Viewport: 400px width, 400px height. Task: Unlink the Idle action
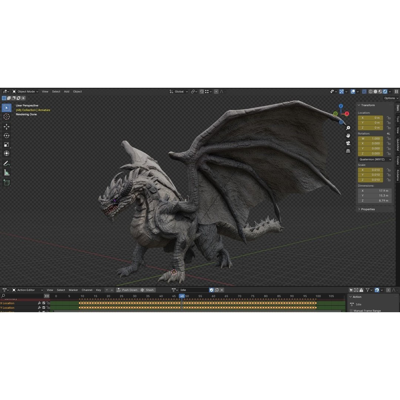click(x=222, y=290)
